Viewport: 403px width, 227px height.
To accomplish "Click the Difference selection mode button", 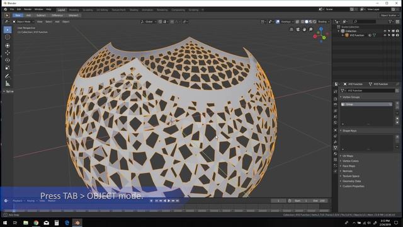I will 57,15.
